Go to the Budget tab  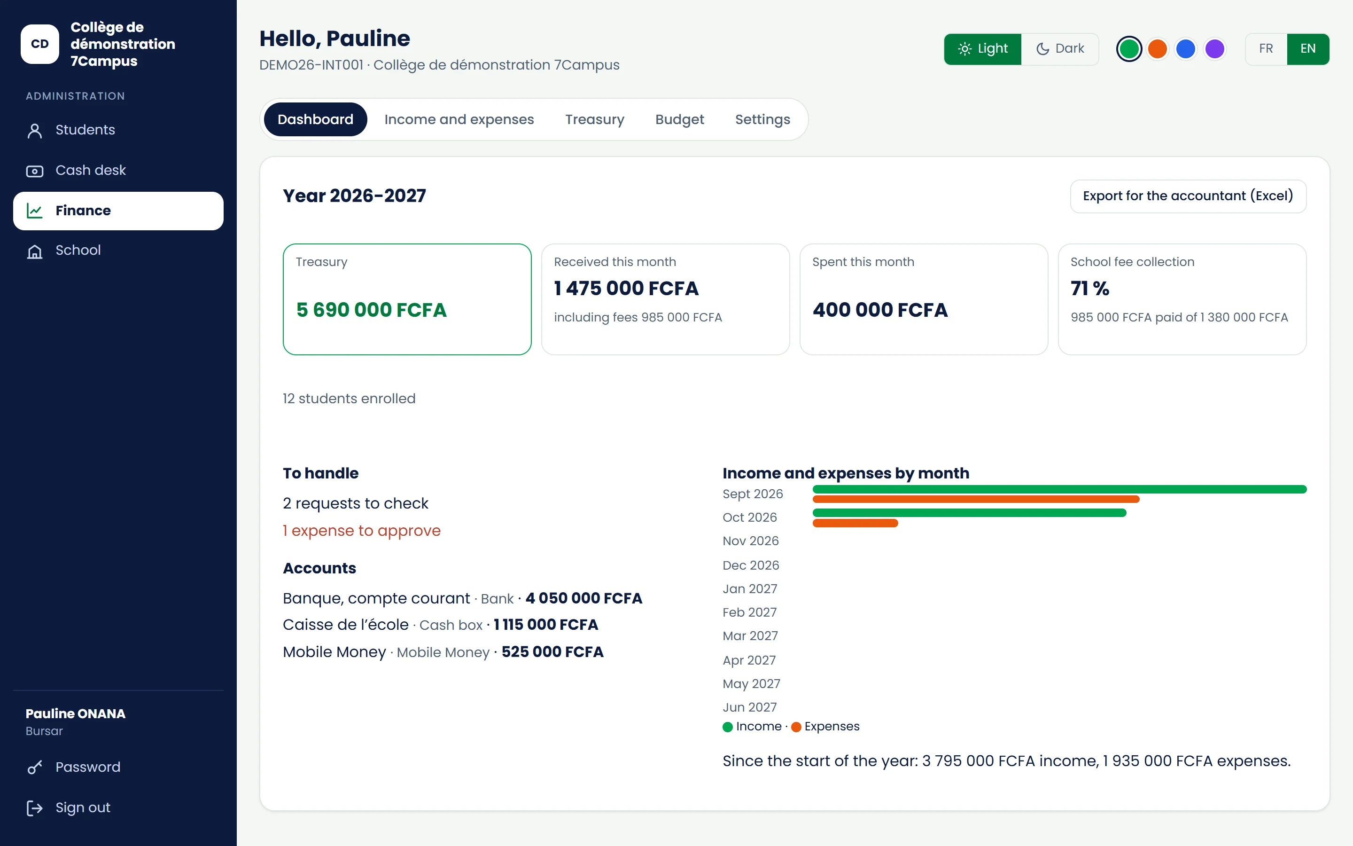pyautogui.click(x=679, y=119)
